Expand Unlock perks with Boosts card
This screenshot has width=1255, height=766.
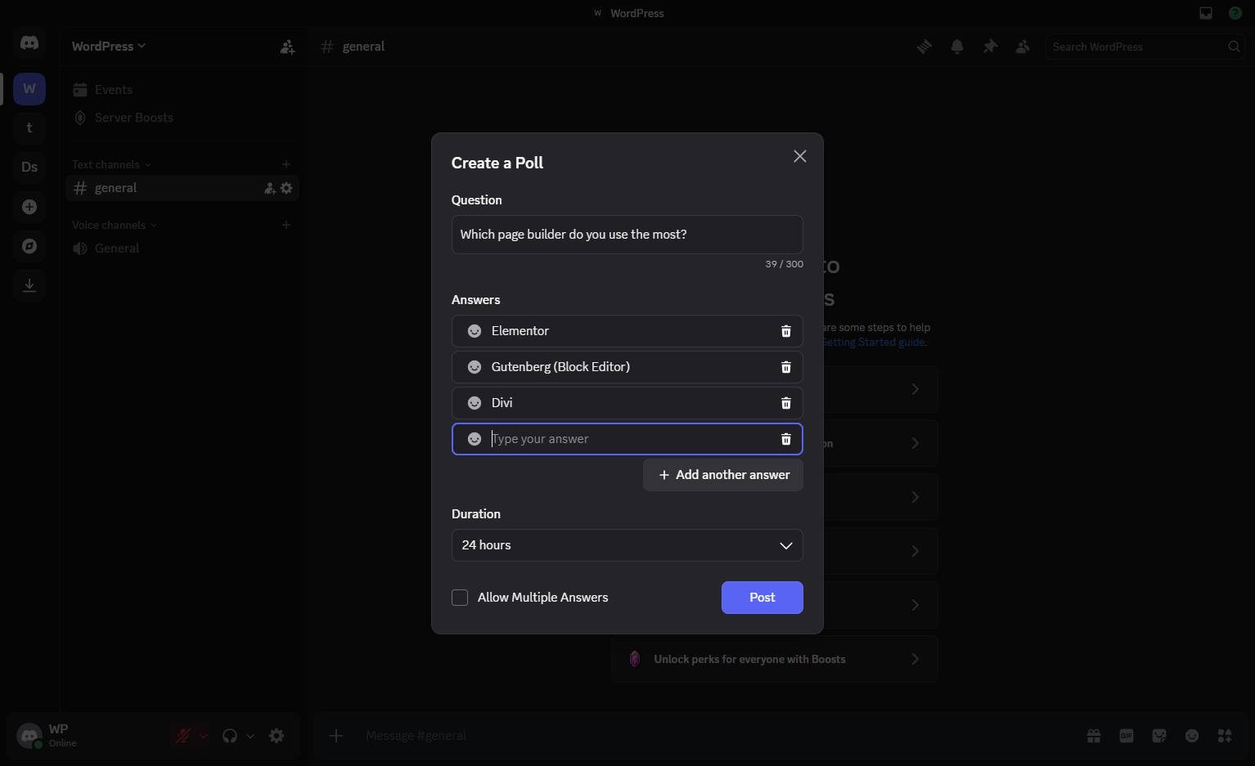coord(775,659)
